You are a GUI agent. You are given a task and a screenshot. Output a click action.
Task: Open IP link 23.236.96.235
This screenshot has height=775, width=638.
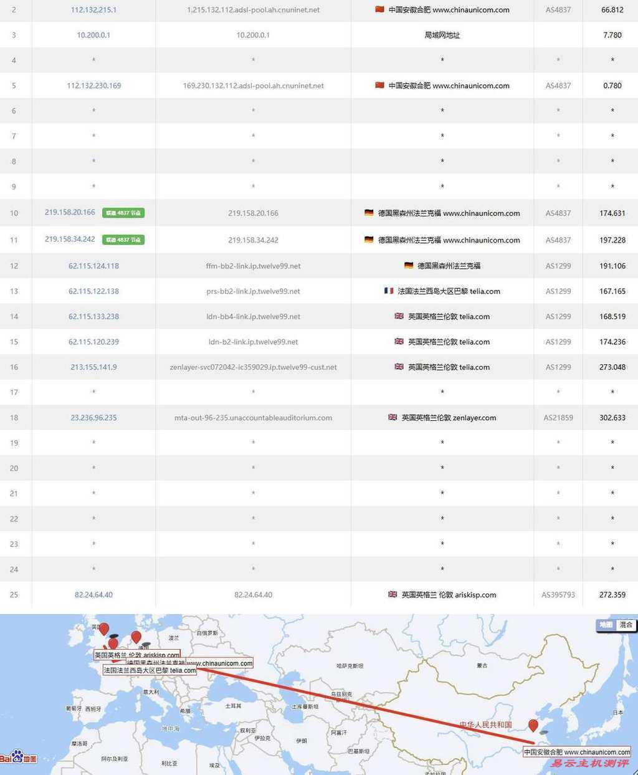click(93, 418)
